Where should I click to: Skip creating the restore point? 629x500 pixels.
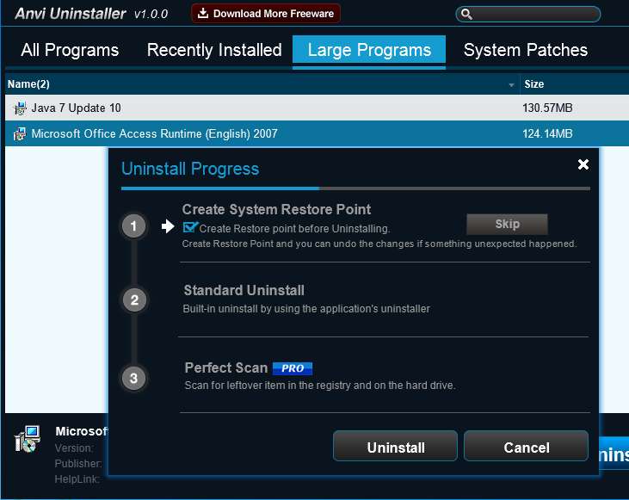(507, 224)
